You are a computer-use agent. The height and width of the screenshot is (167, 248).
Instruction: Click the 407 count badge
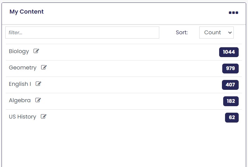click(x=230, y=85)
